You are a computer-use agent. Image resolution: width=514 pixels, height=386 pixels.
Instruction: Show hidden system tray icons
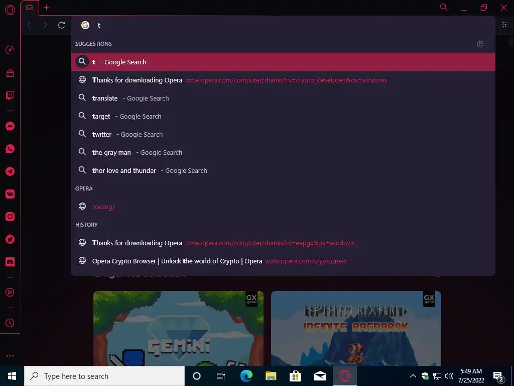413,376
